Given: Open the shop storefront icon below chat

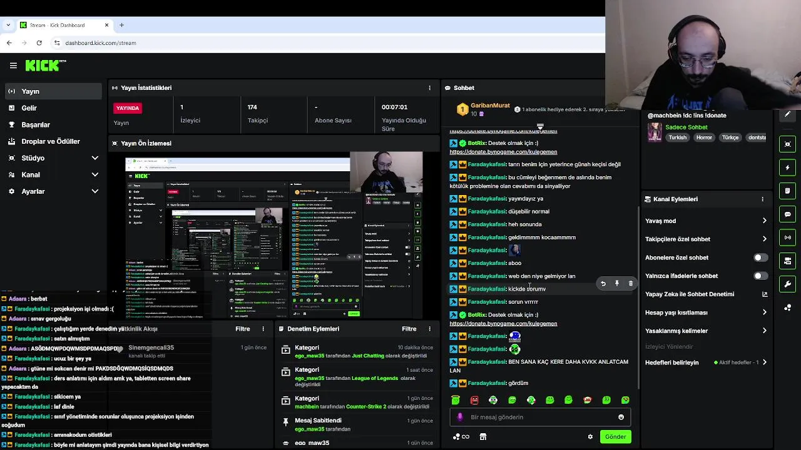Looking at the screenshot, I should tap(483, 437).
